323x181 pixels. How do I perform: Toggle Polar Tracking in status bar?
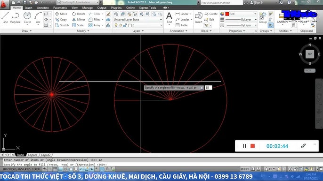point(65,169)
